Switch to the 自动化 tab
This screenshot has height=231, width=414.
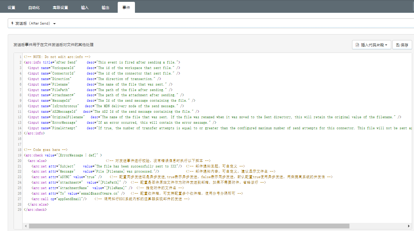point(34,7)
